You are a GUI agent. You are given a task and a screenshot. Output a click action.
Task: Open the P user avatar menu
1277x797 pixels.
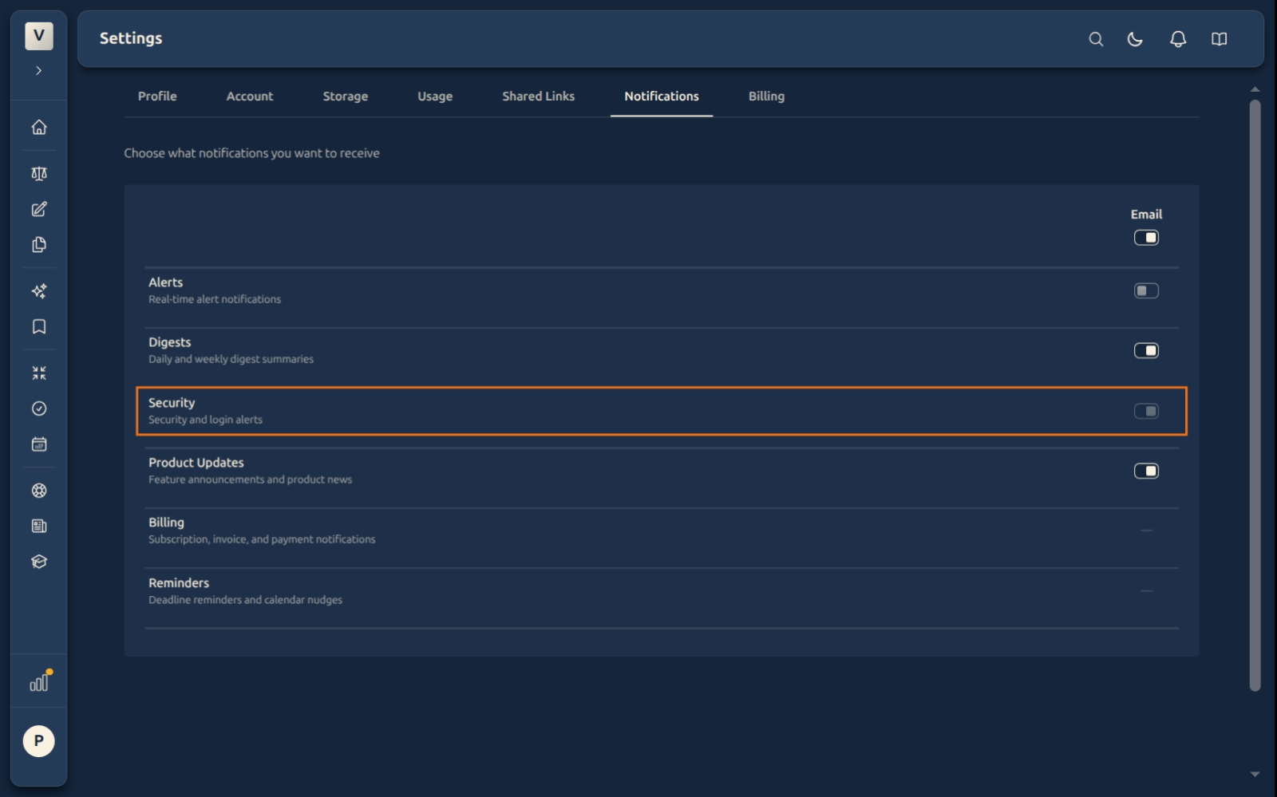tap(38, 741)
